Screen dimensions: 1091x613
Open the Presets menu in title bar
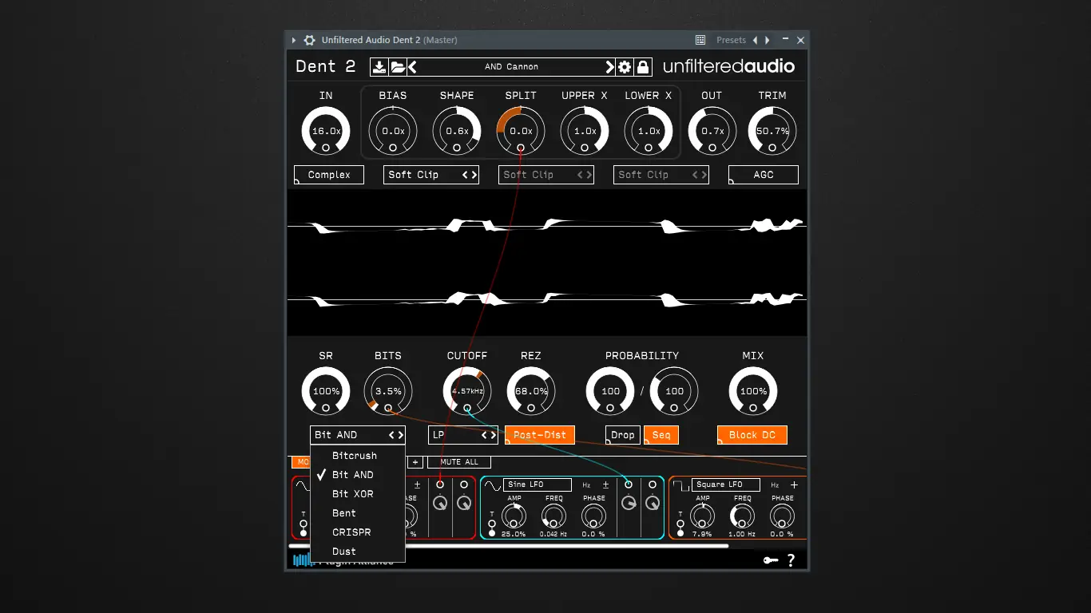[x=731, y=40]
